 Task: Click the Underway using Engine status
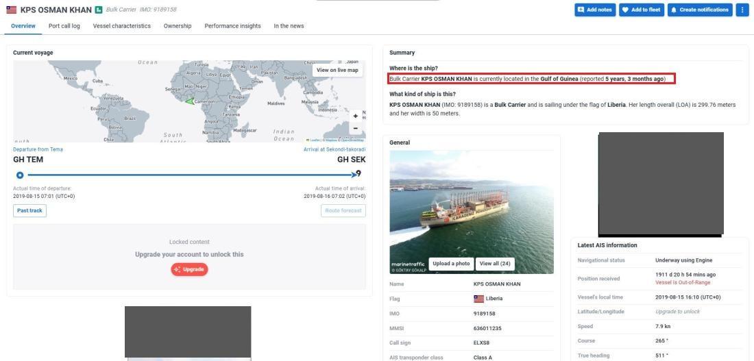coord(684,260)
